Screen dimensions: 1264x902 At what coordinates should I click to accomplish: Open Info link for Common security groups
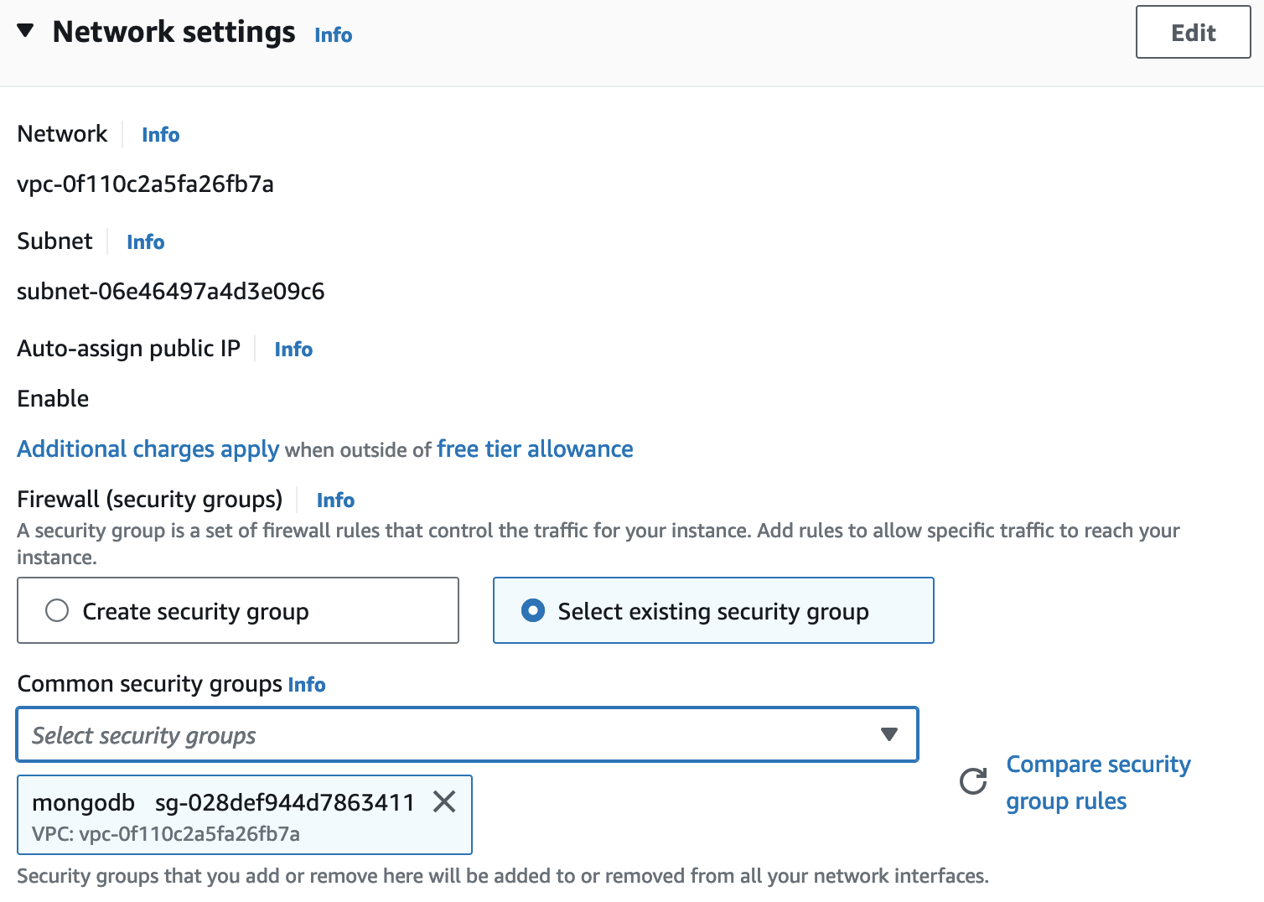tap(307, 685)
